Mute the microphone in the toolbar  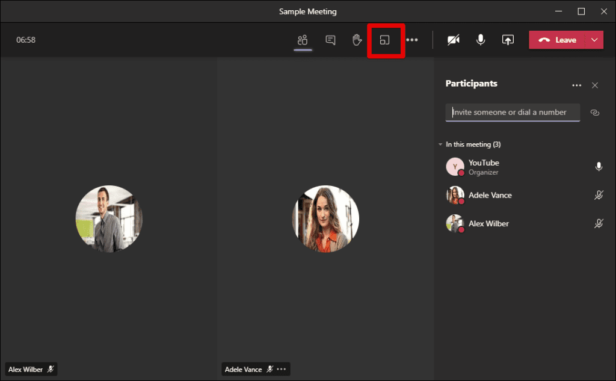point(481,40)
